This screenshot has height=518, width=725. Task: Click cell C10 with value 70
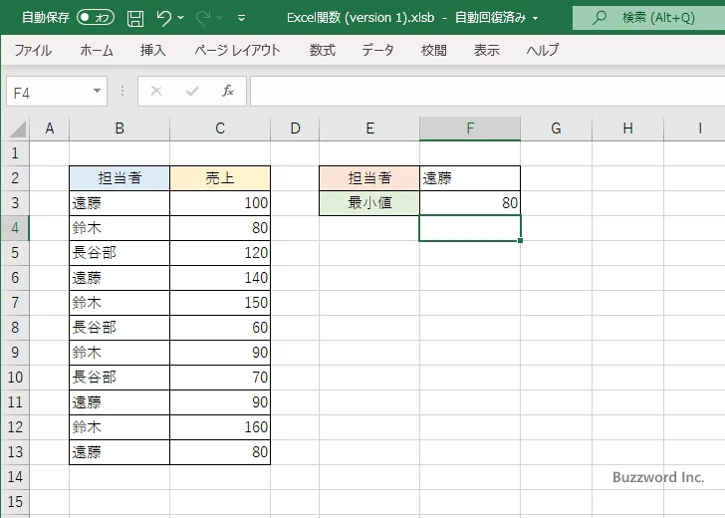pyautogui.click(x=220, y=378)
